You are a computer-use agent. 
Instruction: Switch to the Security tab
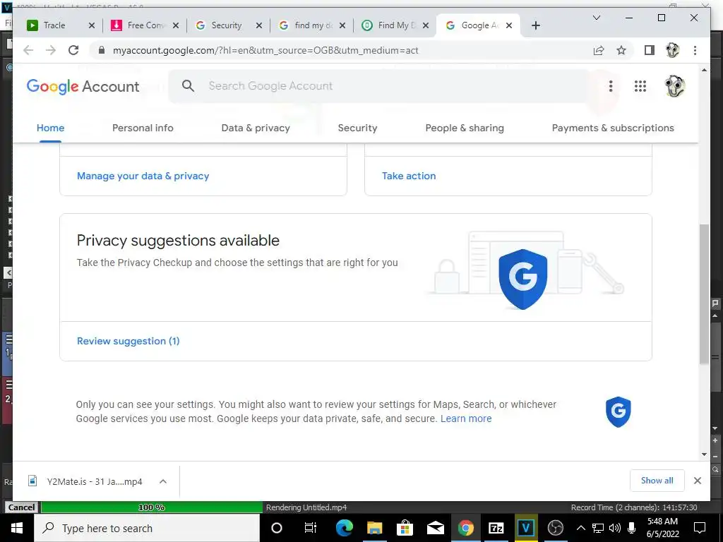pyautogui.click(x=357, y=128)
